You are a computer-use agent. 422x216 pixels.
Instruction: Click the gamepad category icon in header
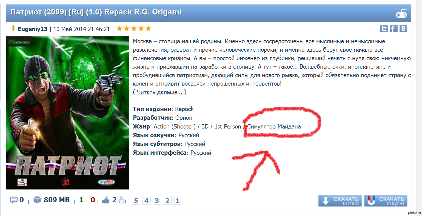tap(401, 13)
